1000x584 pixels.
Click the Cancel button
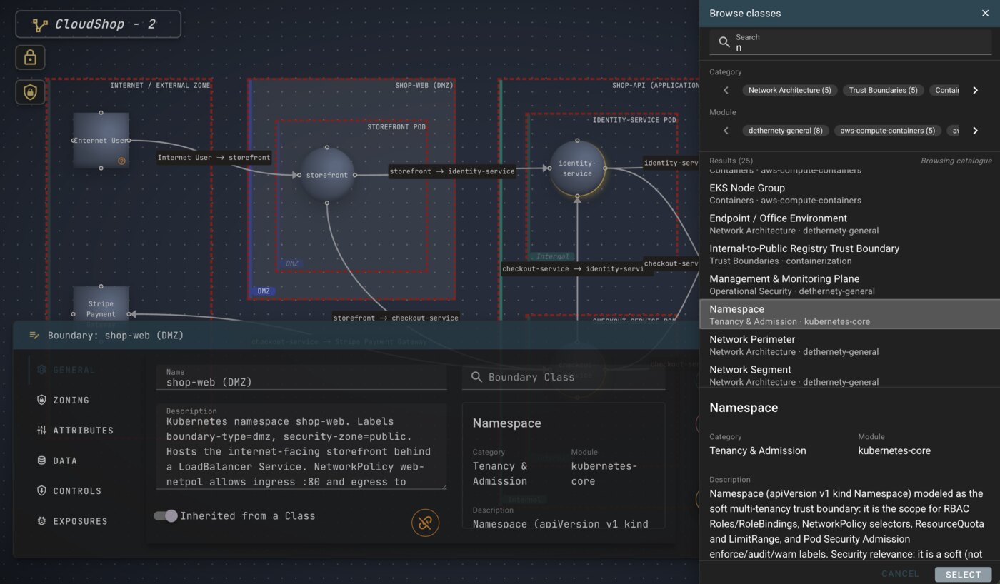900,574
